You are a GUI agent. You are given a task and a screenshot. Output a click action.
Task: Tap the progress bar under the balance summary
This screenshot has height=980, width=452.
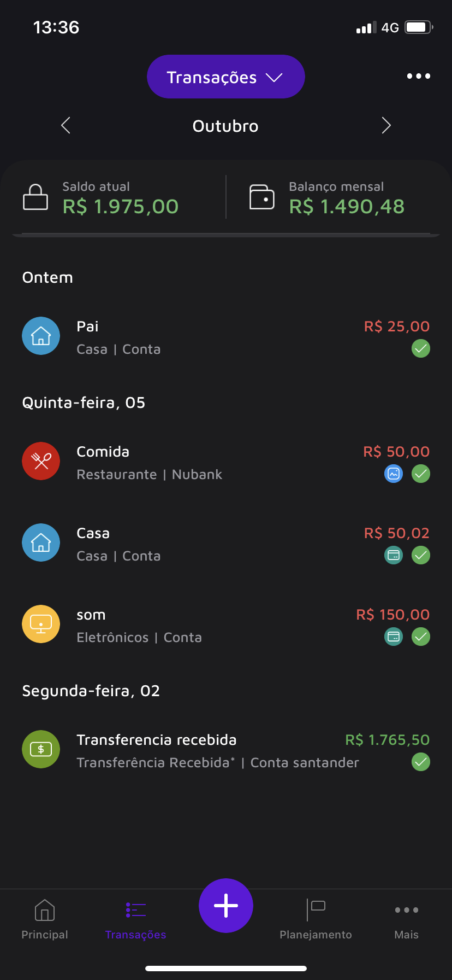click(226, 235)
